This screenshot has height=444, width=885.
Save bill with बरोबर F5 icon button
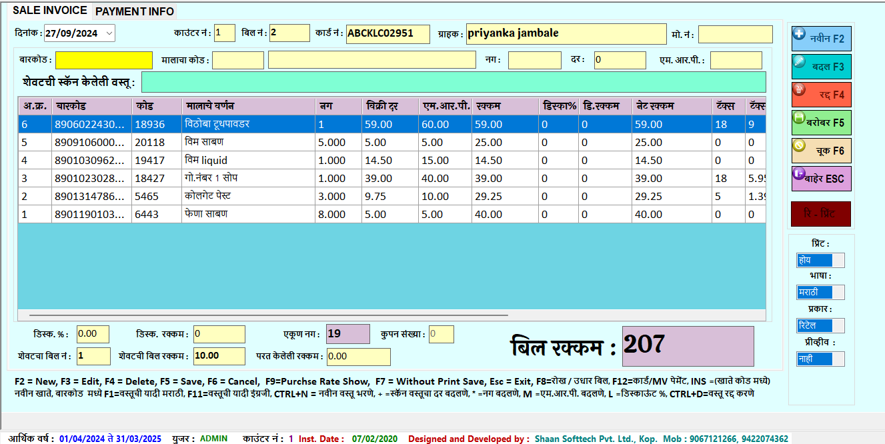pos(821,123)
